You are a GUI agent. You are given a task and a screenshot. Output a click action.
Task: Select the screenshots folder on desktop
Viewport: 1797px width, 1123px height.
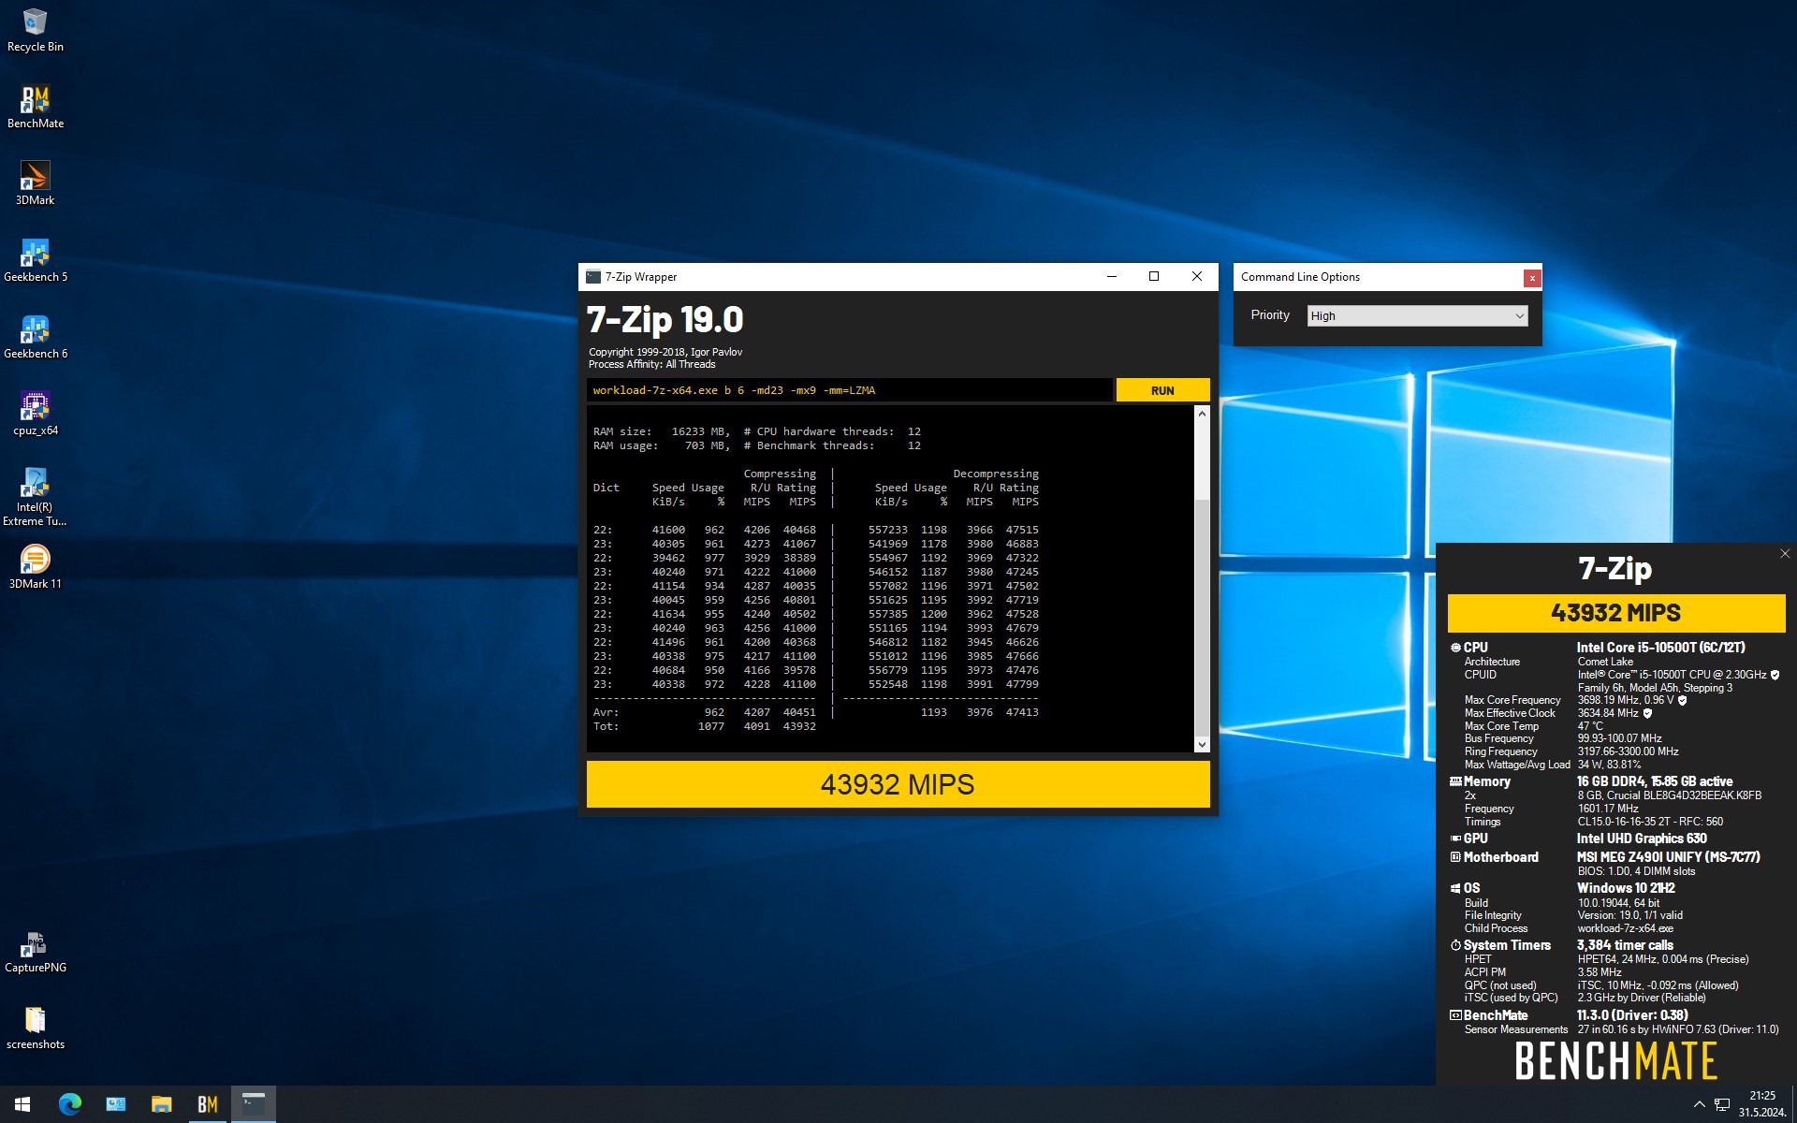coord(35,1028)
